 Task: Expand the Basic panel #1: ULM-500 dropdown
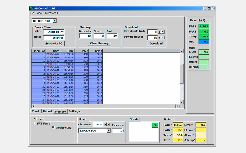[108, 131]
